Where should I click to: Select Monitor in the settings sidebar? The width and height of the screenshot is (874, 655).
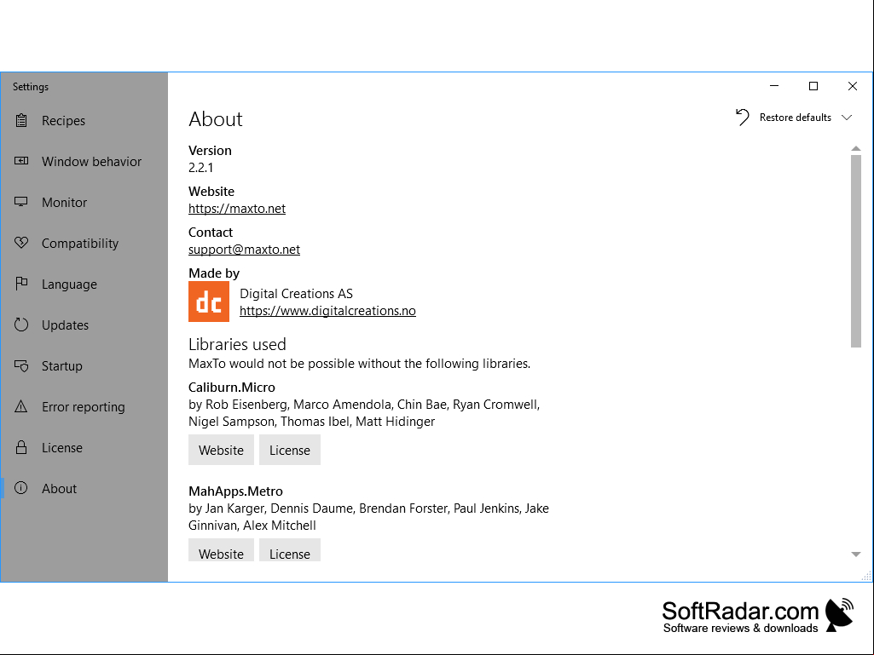coord(84,202)
